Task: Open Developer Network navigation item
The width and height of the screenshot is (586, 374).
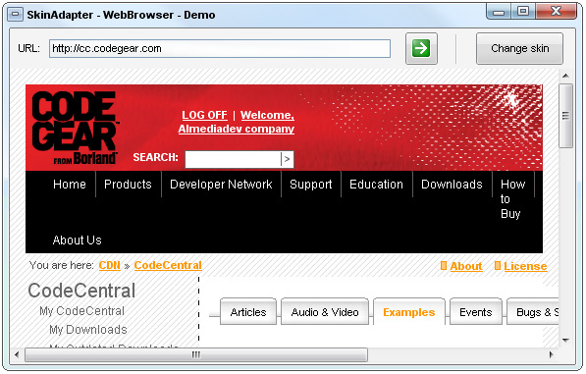Action: 221,185
